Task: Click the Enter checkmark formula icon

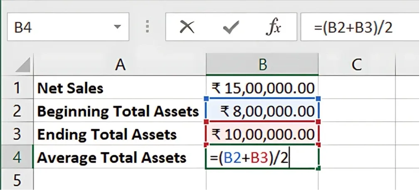Action: click(230, 27)
